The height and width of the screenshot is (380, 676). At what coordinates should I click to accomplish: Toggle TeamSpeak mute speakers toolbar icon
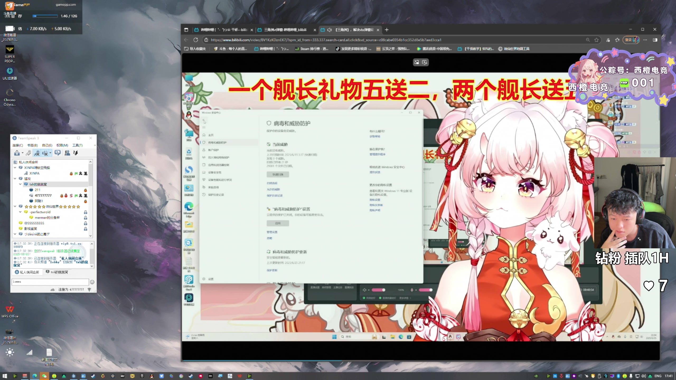pyautogui.click(x=45, y=153)
